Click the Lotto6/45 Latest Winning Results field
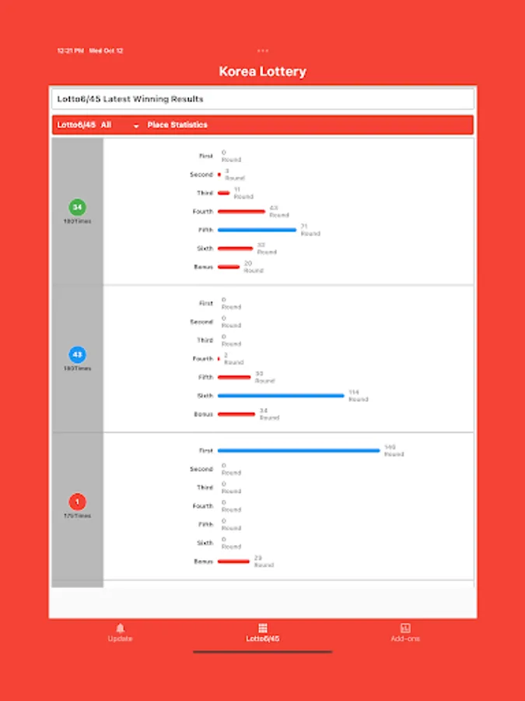The image size is (525, 701). [x=263, y=99]
